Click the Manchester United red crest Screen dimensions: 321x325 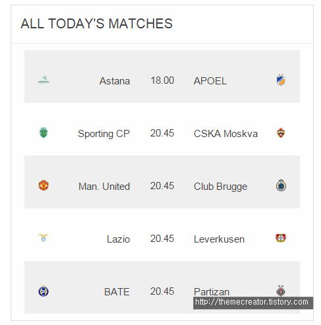[44, 185]
